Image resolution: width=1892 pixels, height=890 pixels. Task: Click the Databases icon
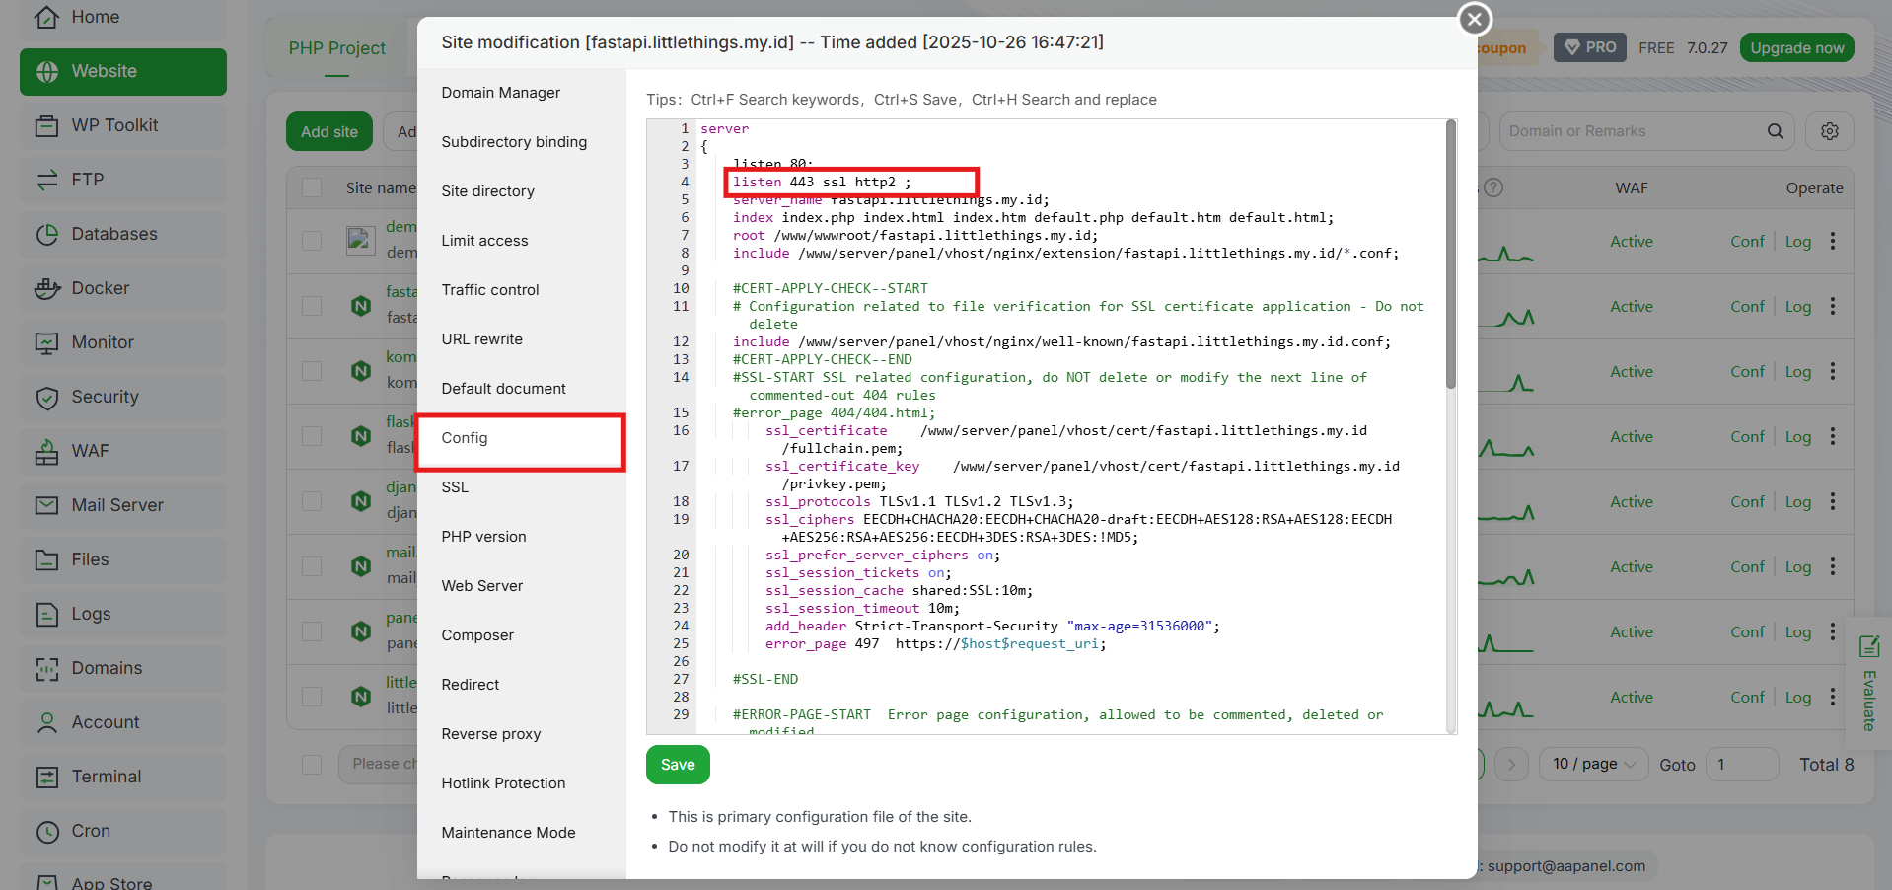click(46, 234)
